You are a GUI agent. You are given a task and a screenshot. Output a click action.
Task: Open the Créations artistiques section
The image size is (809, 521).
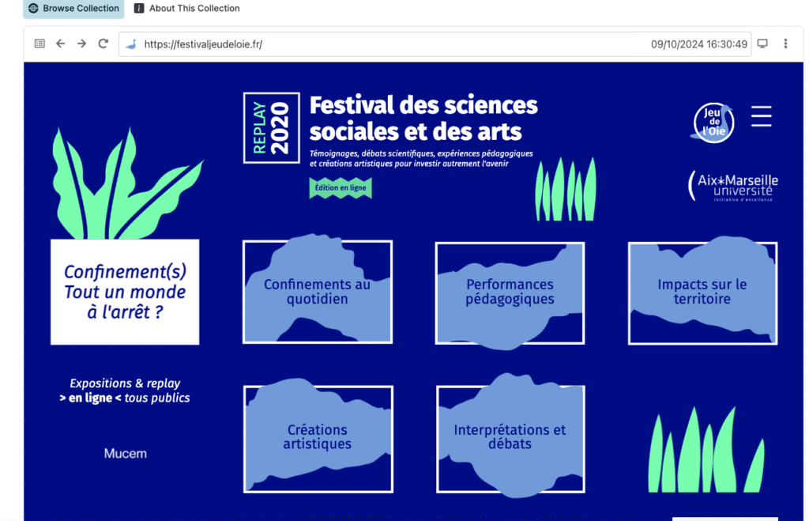pyautogui.click(x=317, y=437)
